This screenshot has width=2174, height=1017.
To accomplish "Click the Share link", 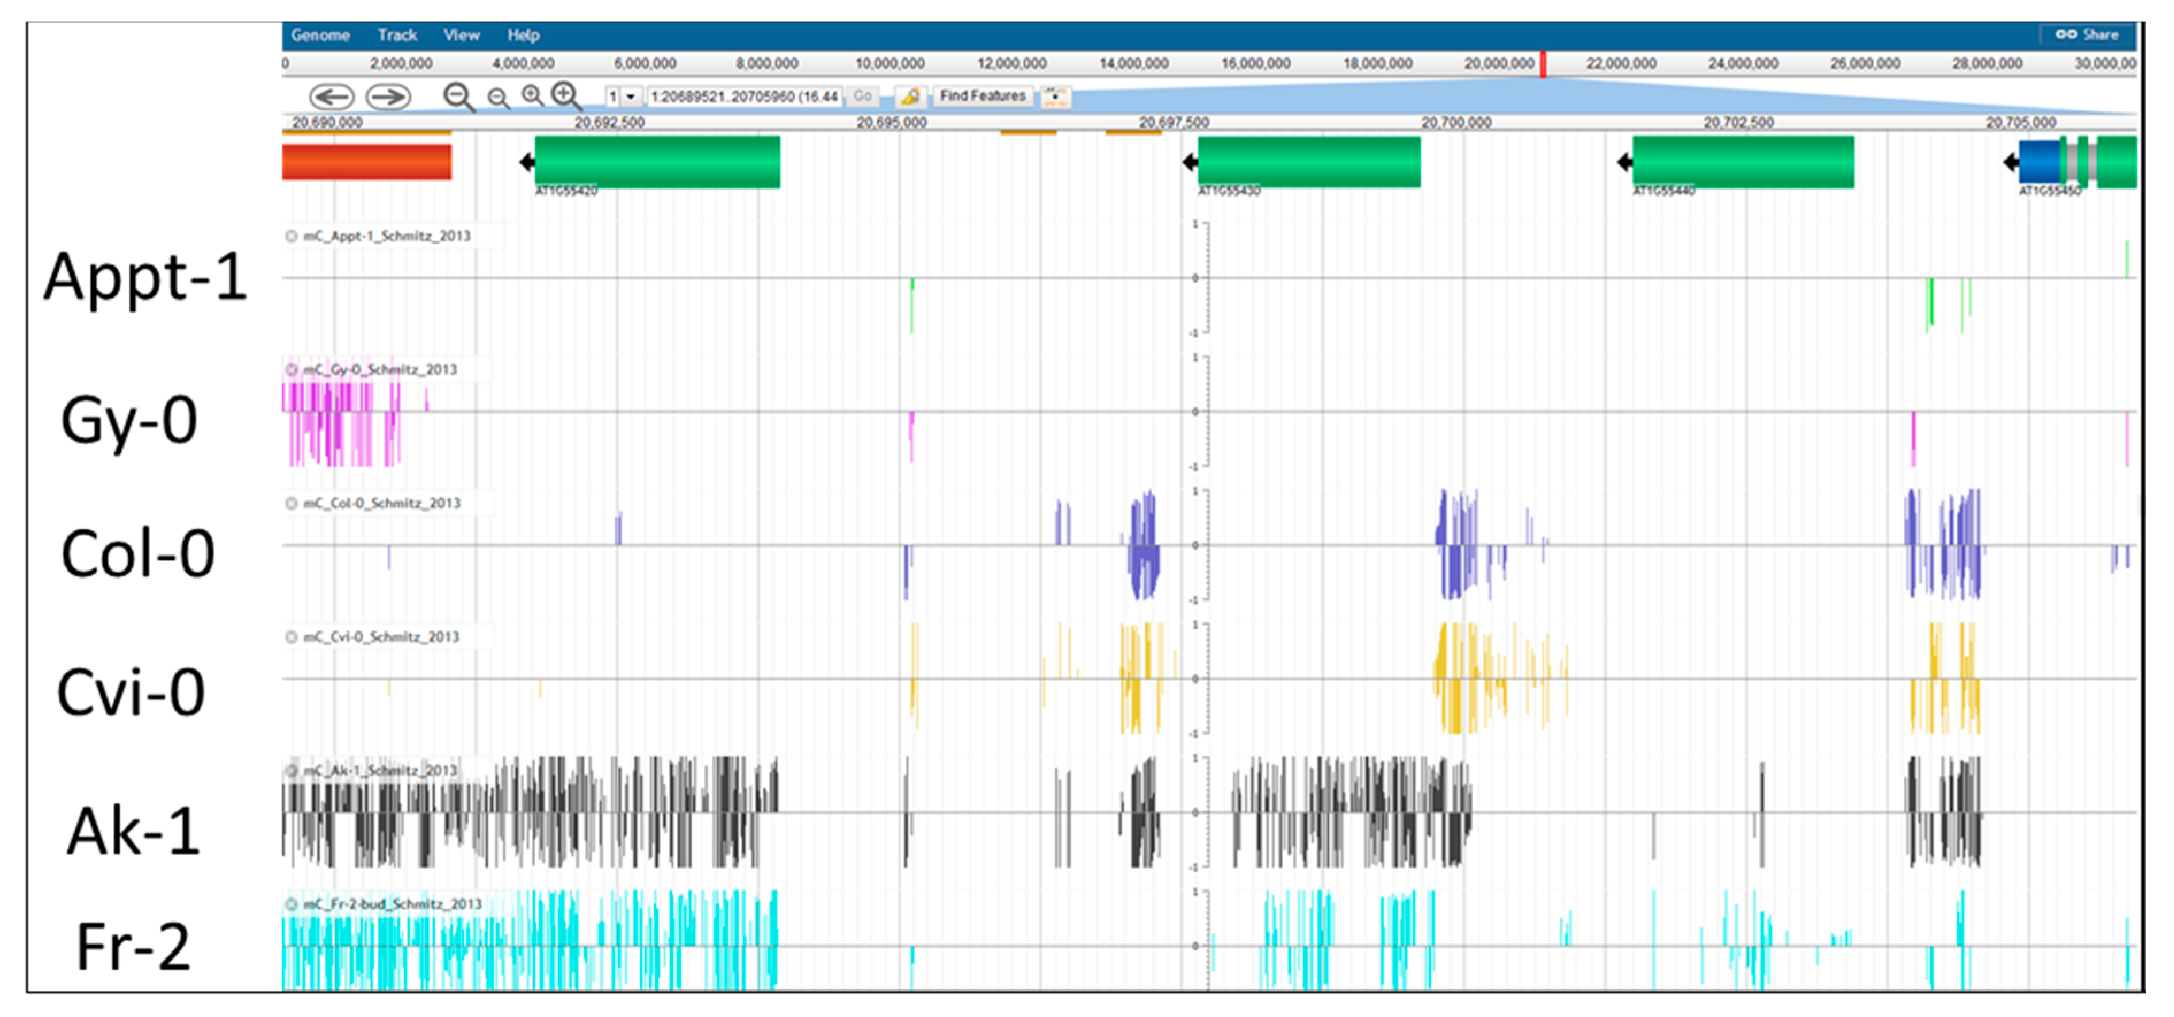I will [2087, 34].
